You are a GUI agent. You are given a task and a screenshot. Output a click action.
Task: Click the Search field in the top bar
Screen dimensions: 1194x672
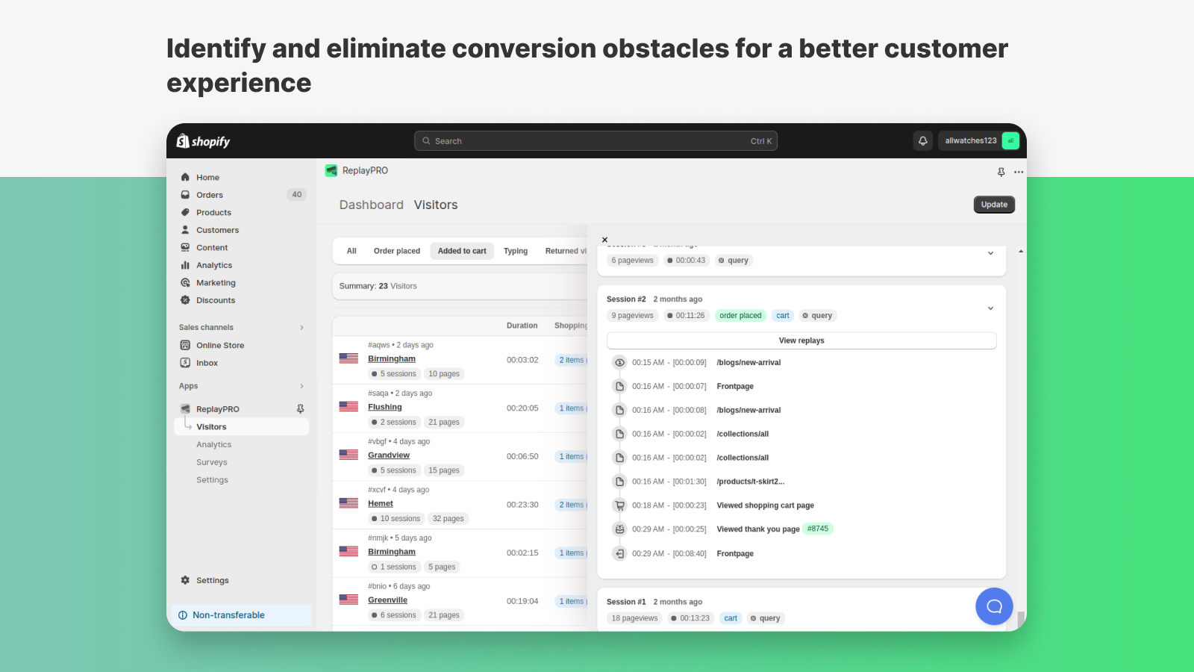(596, 140)
